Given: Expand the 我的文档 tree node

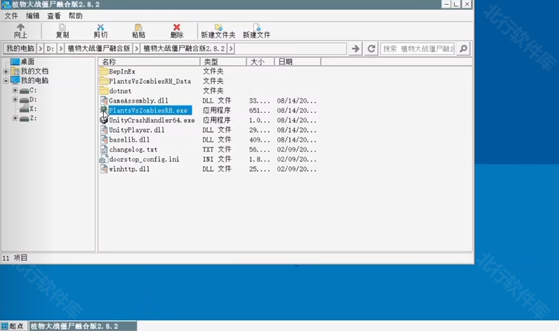Looking at the screenshot, I should coord(6,71).
